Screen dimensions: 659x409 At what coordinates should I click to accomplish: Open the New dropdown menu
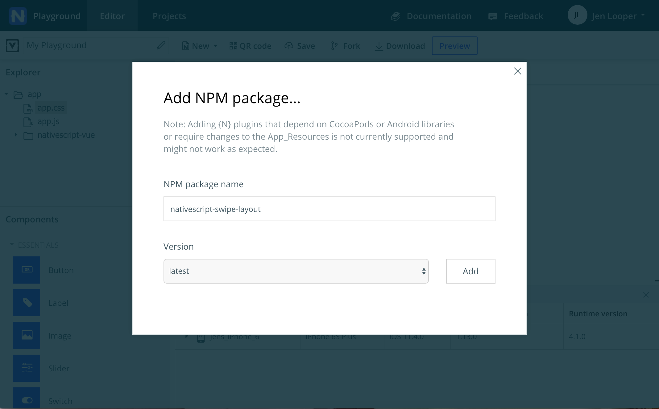click(200, 46)
